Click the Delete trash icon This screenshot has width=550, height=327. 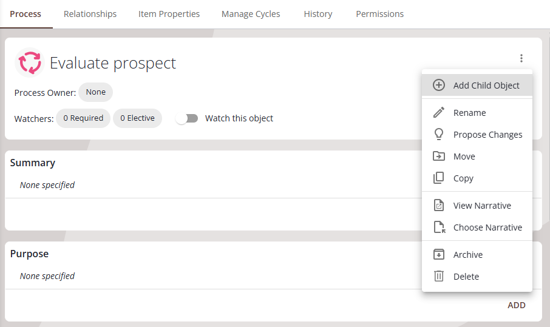439,277
